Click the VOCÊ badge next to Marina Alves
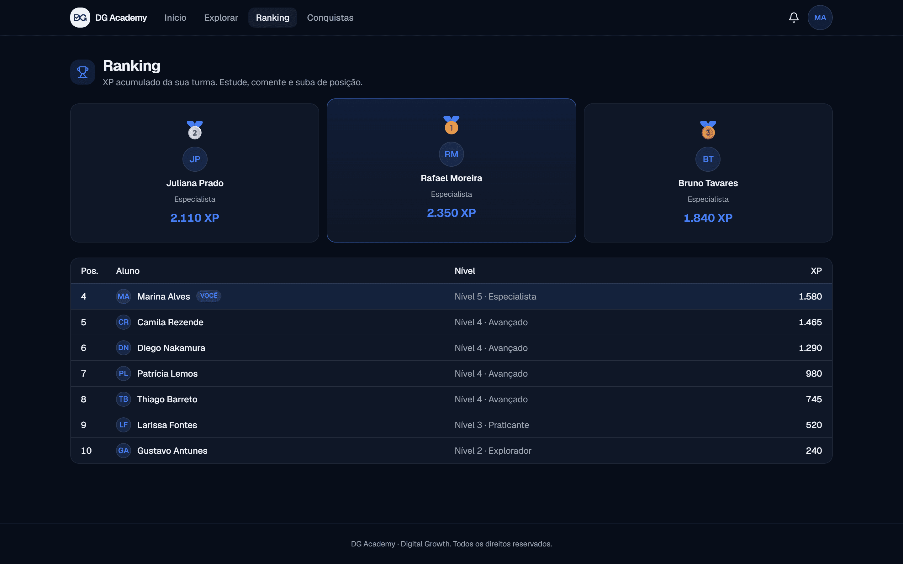The image size is (903, 564). click(x=209, y=296)
